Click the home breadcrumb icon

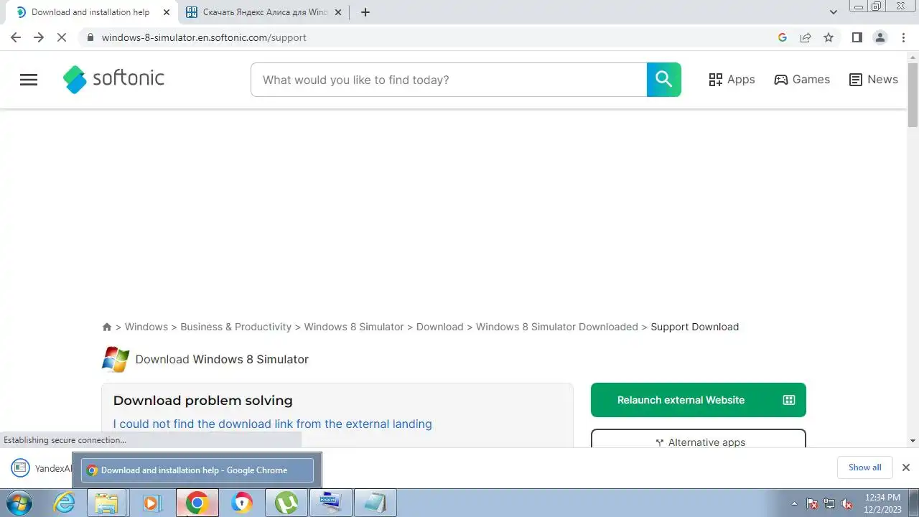pos(107,327)
